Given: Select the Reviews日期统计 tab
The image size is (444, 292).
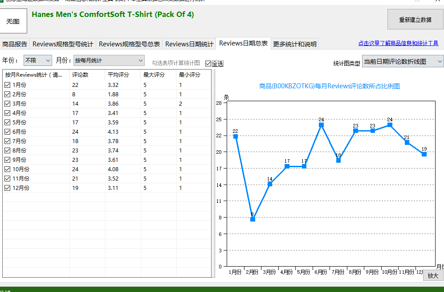Looking at the screenshot, I should click(x=189, y=44).
